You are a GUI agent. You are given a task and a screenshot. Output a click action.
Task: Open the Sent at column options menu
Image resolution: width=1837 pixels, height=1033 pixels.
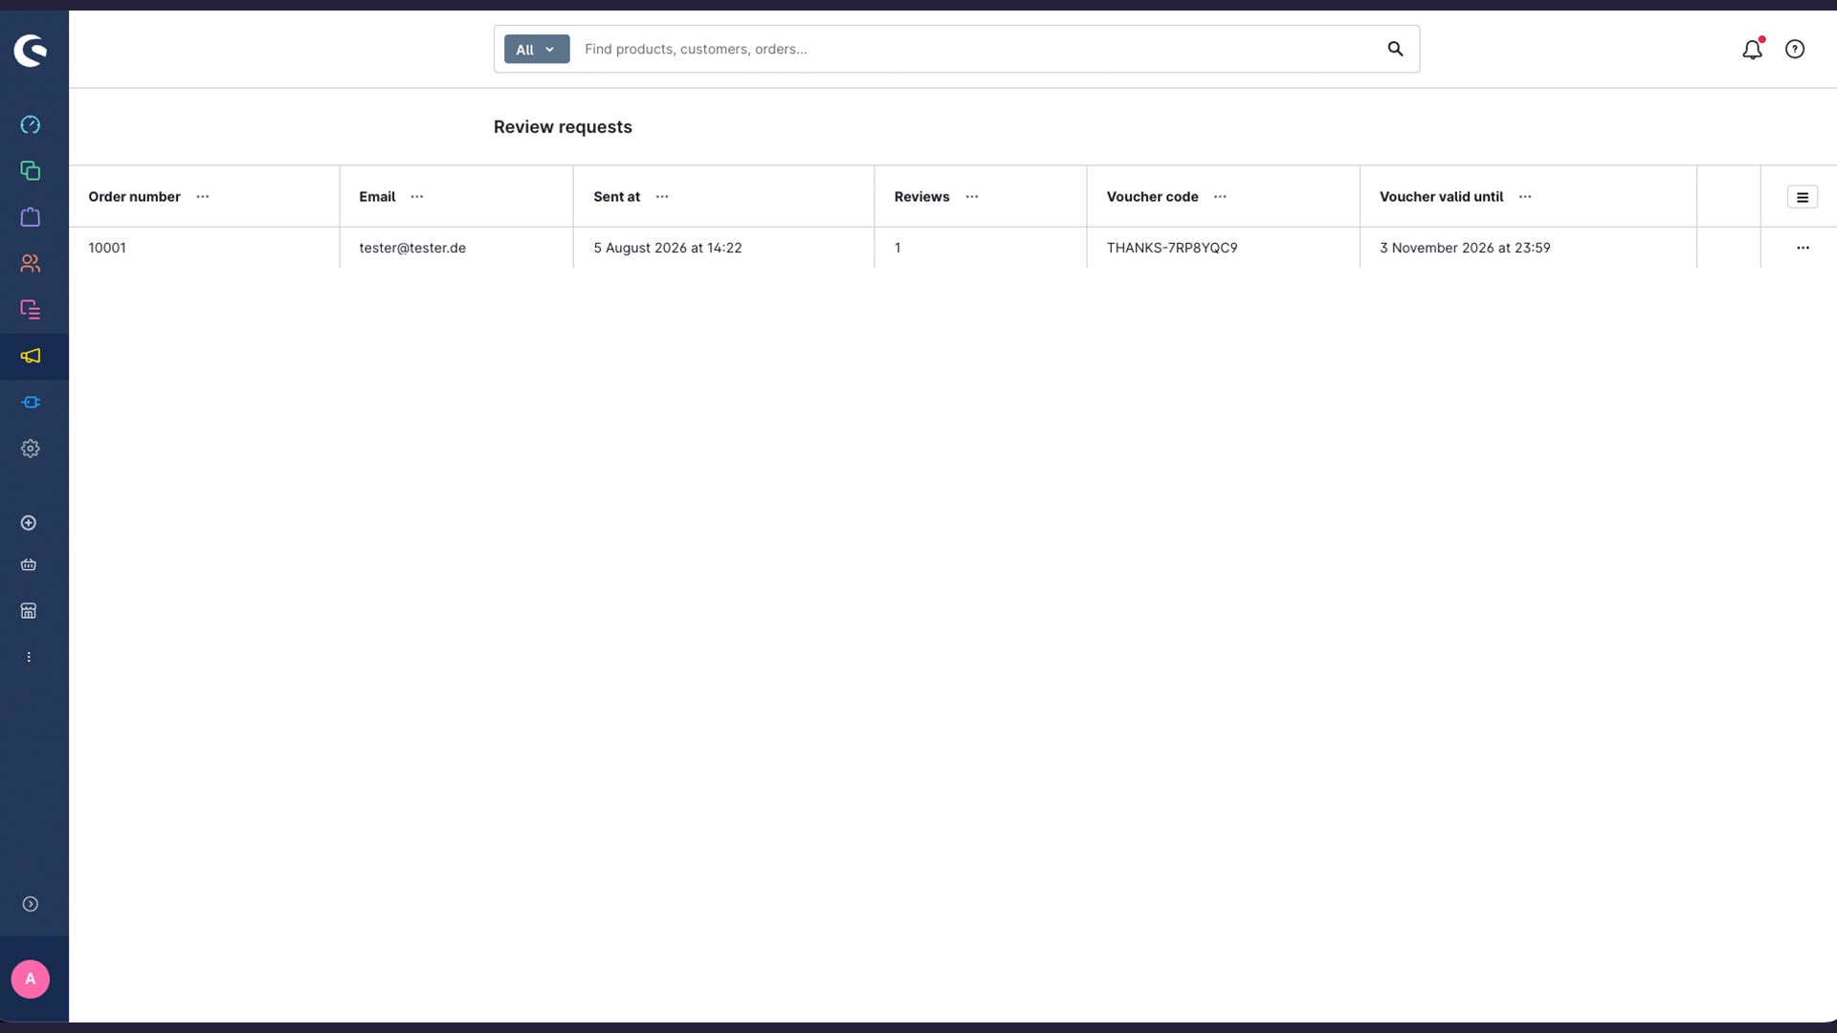tap(662, 197)
